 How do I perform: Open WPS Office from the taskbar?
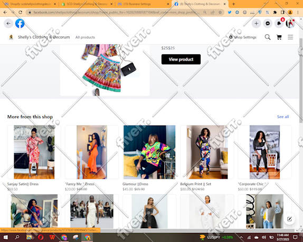(52, 237)
